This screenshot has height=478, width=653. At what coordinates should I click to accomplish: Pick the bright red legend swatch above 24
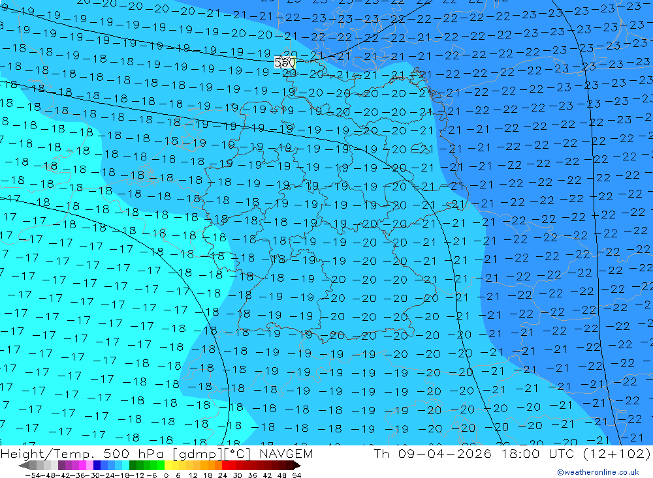225,465
